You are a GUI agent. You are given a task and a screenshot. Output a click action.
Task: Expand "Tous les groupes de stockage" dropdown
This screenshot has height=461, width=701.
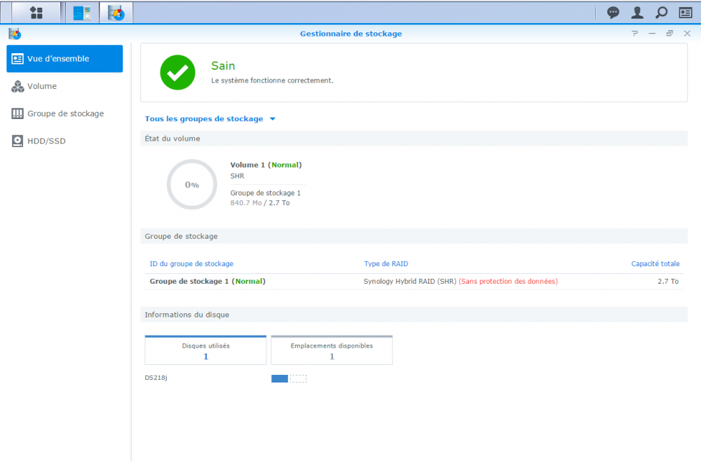click(210, 119)
